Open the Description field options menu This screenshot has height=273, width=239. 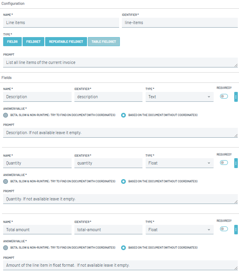coord(236,97)
